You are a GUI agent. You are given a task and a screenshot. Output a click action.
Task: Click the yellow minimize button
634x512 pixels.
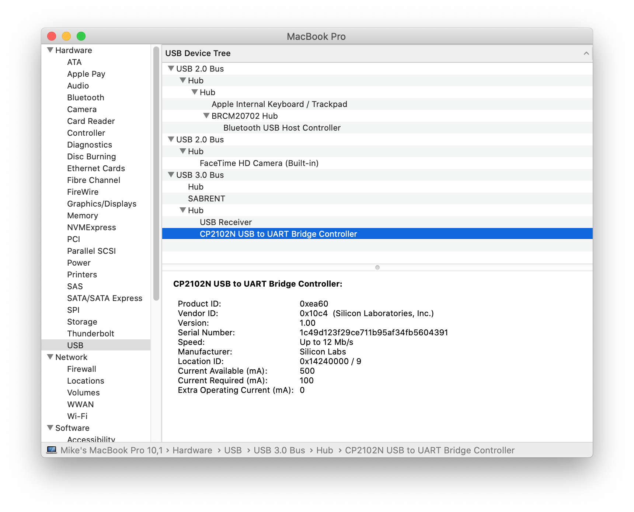pyautogui.click(x=66, y=36)
